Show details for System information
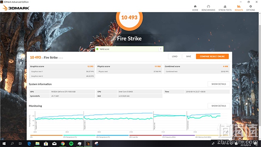 pyautogui.click(x=219, y=84)
